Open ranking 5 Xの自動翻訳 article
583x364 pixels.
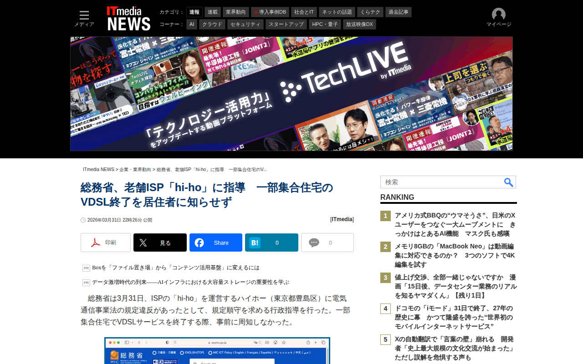[x=455, y=348]
